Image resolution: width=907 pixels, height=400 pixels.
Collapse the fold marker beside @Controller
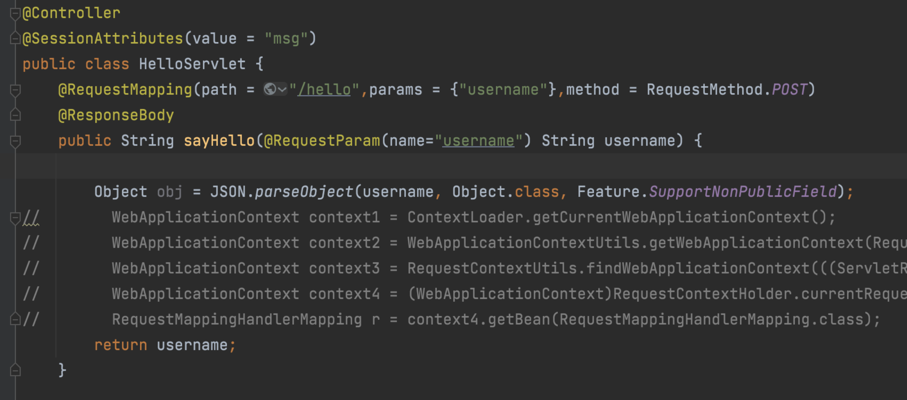click(x=15, y=14)
